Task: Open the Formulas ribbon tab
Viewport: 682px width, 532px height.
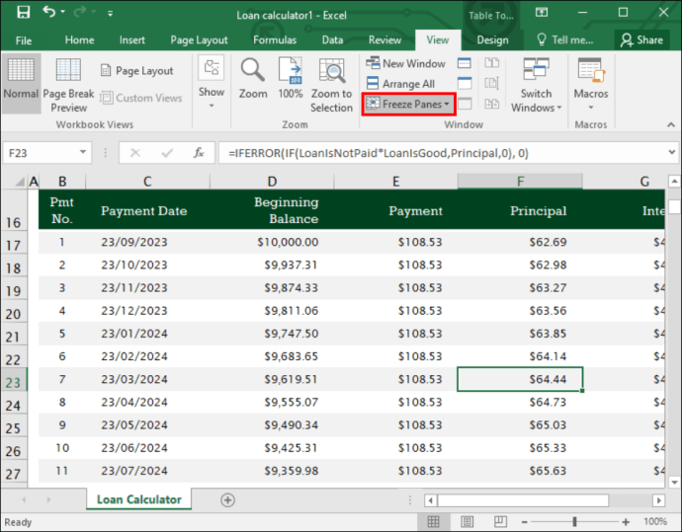Action: point(275,39)
